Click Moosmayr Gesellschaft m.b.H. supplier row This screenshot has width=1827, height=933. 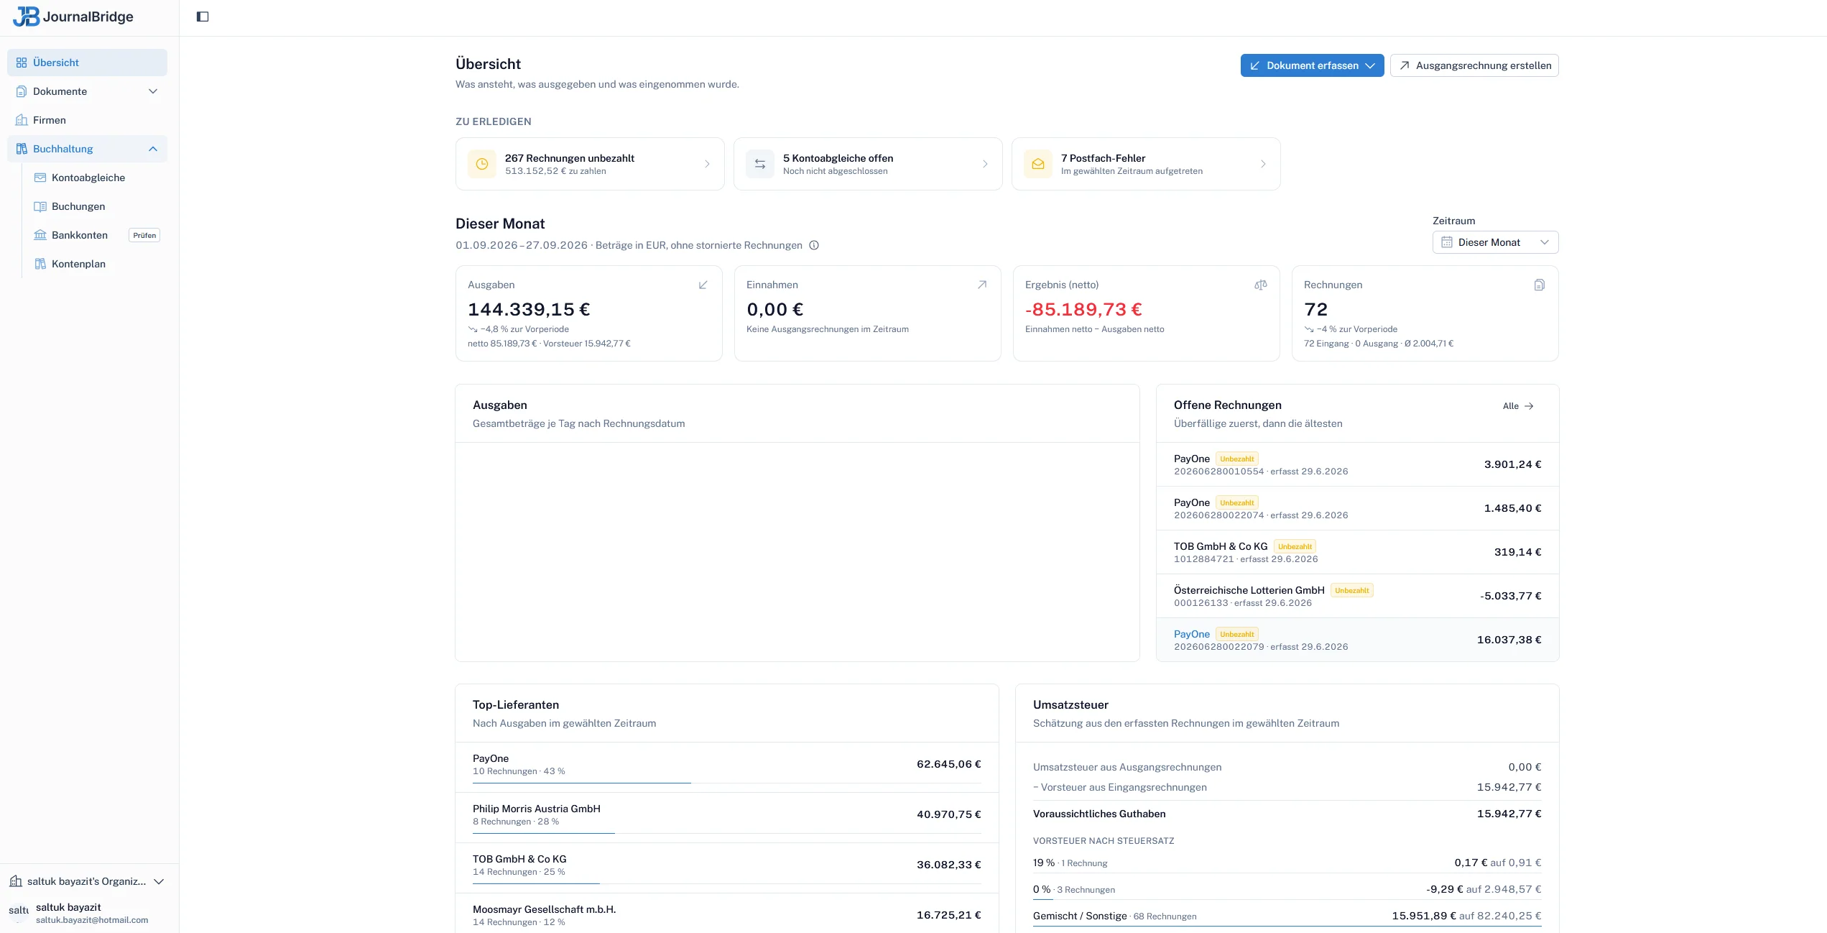point(726,914)
